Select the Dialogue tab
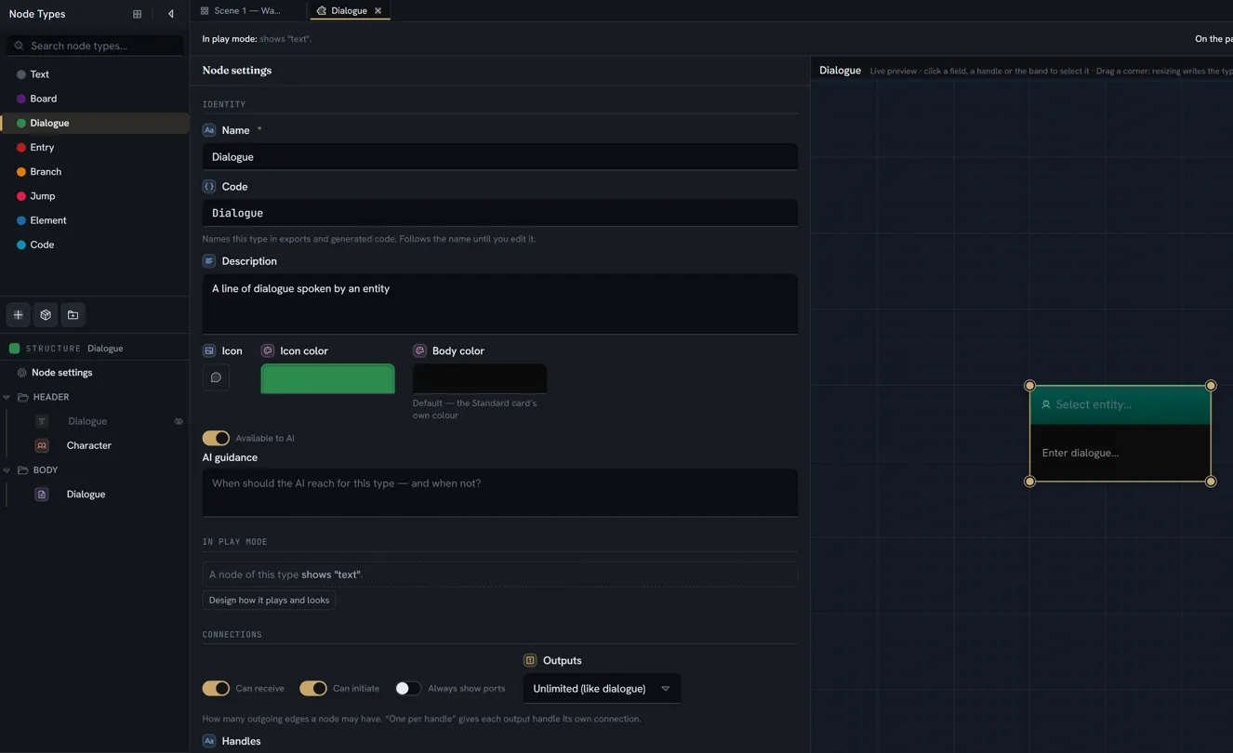The width and height of the screenshot is (1233, 753). click(x=349, y=10)
